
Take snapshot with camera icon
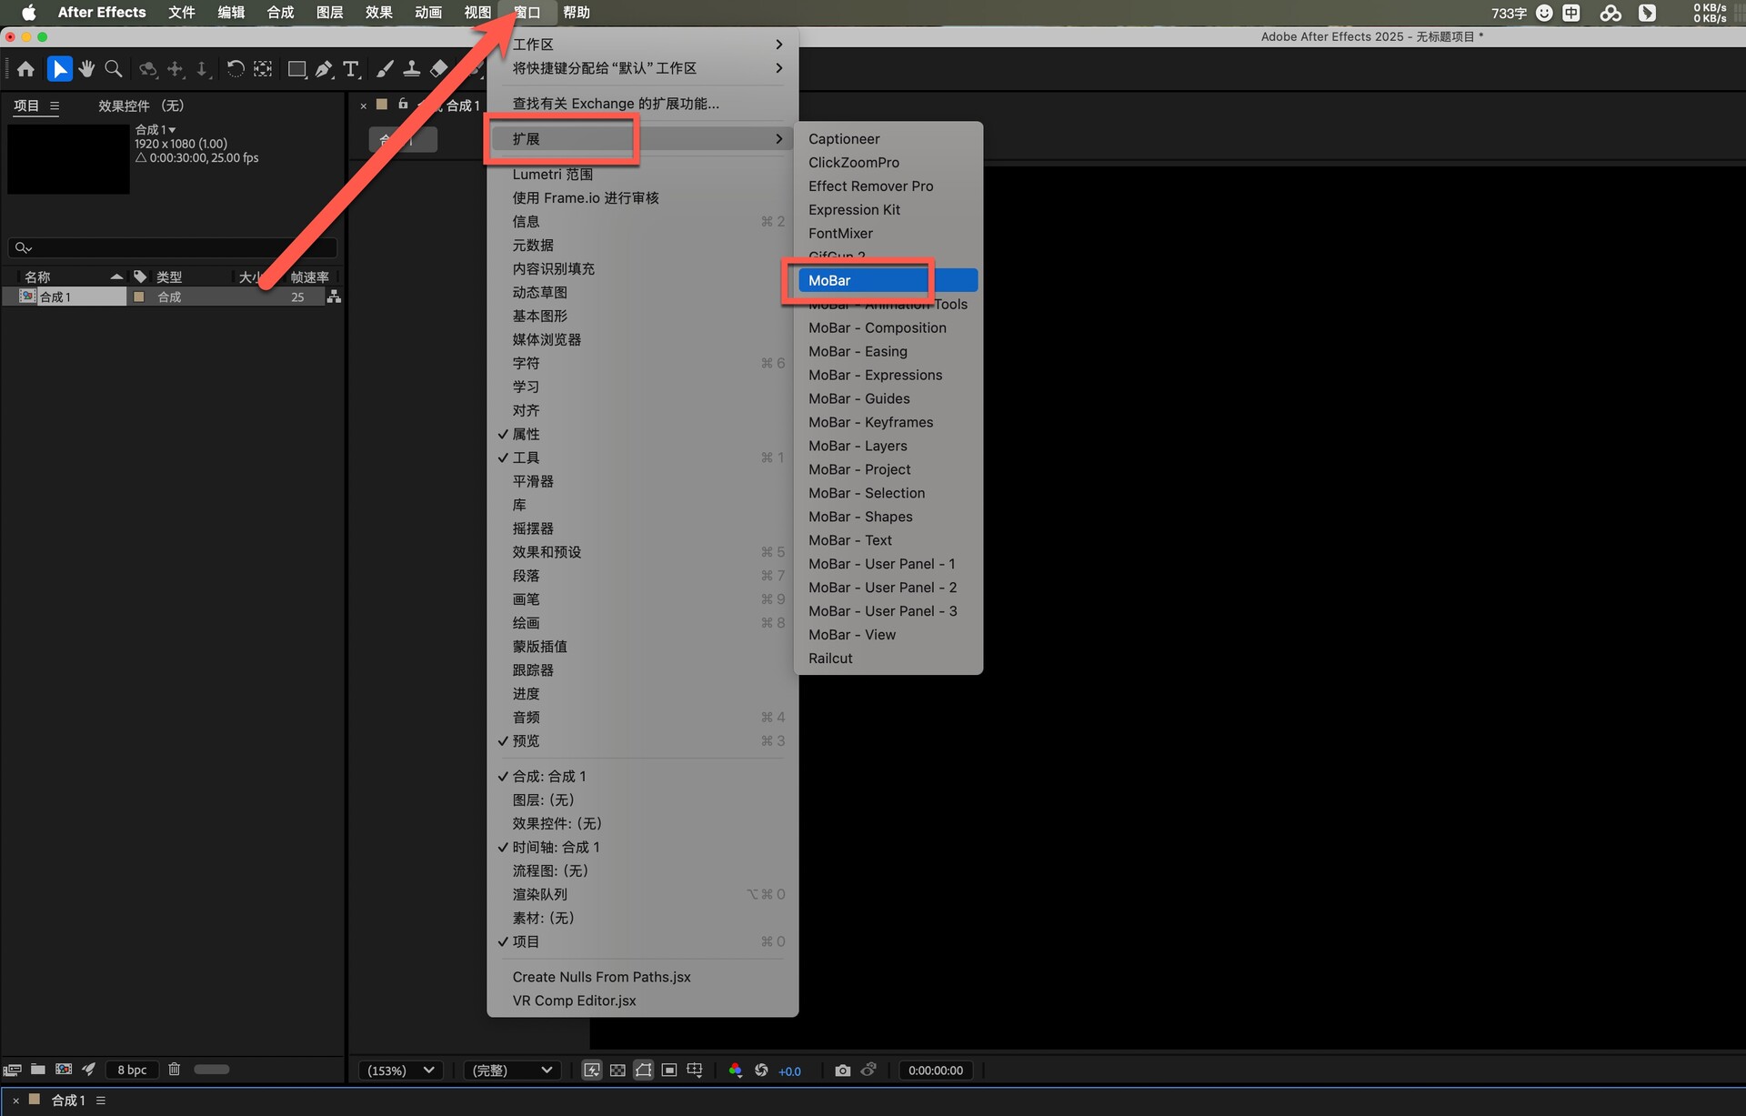pos(842,1071)
